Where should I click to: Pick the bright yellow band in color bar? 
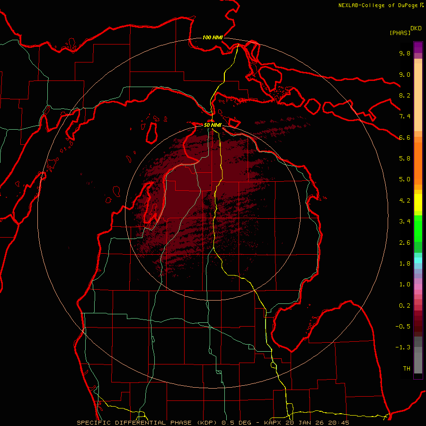pyautogui.click(x=418, y=203)
